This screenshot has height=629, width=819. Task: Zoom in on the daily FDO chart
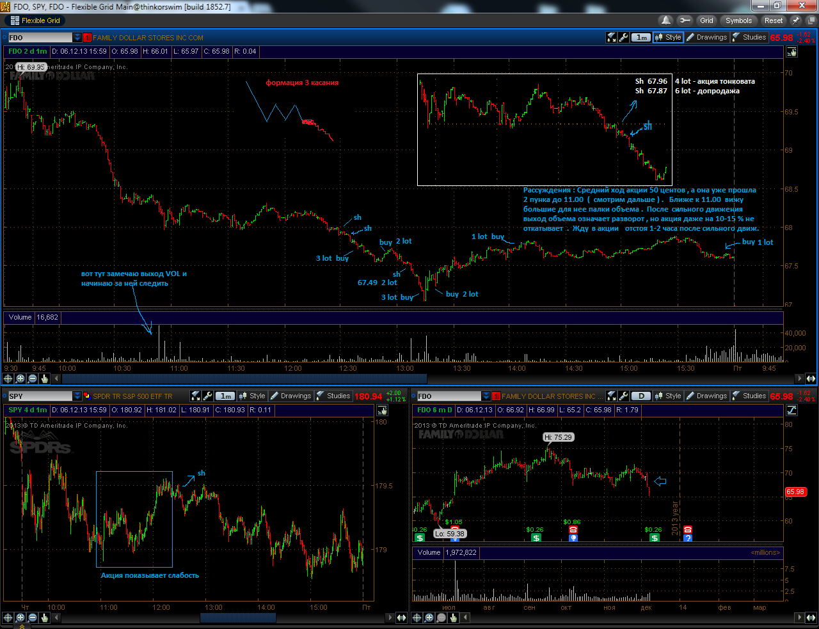[x=429, y=617]
